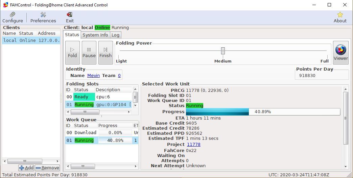Select folding slot 00 cpu:6

[x=99, y=97]
